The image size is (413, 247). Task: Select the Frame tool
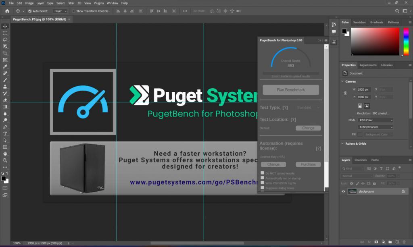coord(5,60)
